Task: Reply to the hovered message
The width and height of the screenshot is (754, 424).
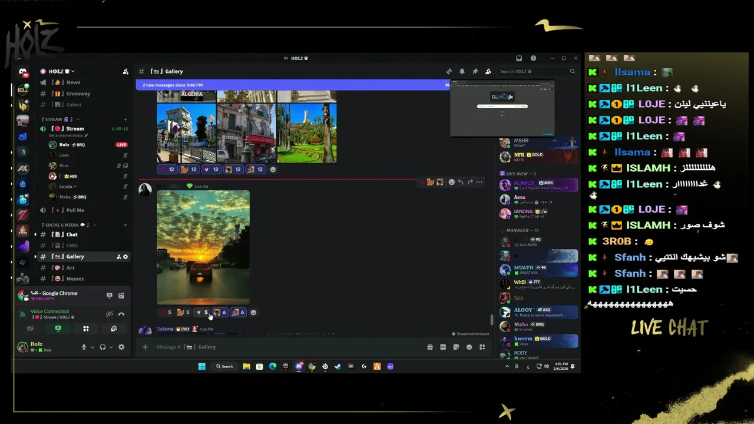Action: pyautogui.click(x=461, y=182)
